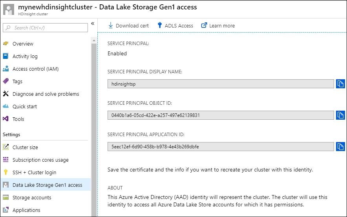The width and height of the screenshot is (347, 217).
Task: Click the sidebar Search box
Action: pos(46,27)
